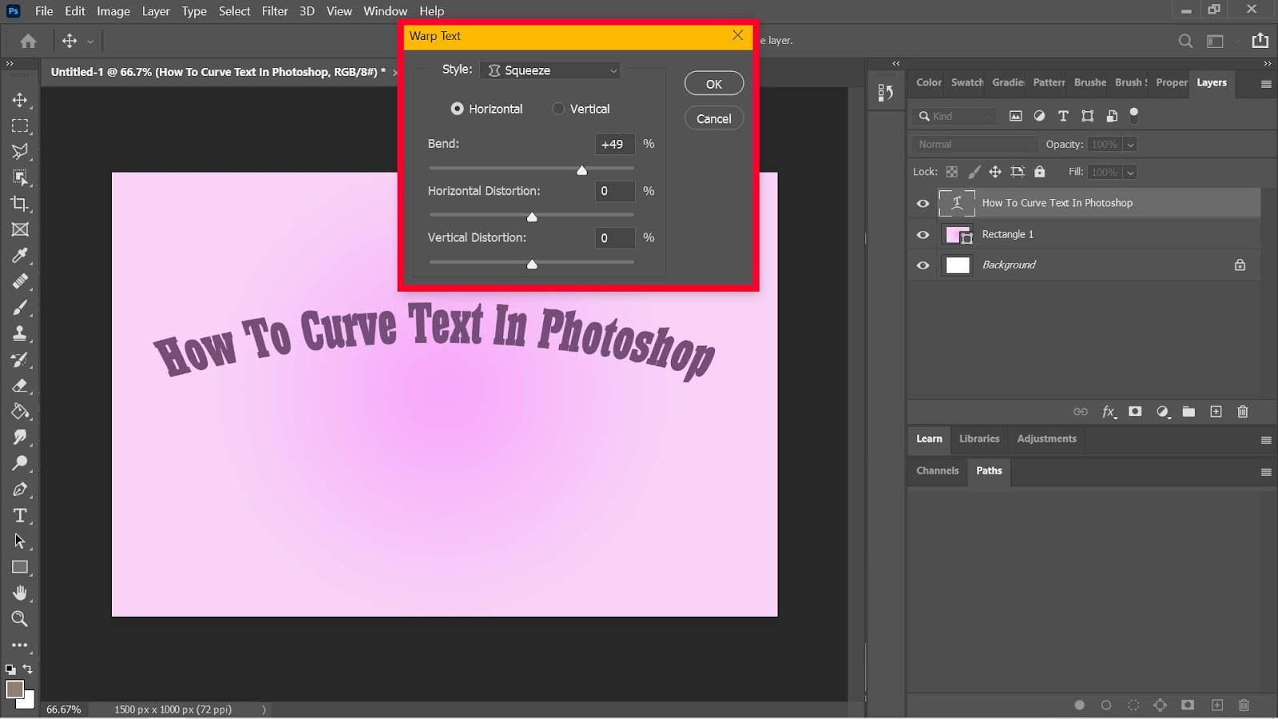Click the add layer style fx icon
The width and height of the screenshot is (1278, 719).
click(1109, 411)
